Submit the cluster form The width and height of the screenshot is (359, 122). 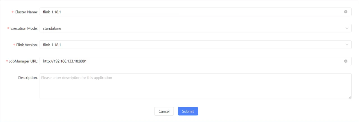pyautogui.click(x=188, y=111)
